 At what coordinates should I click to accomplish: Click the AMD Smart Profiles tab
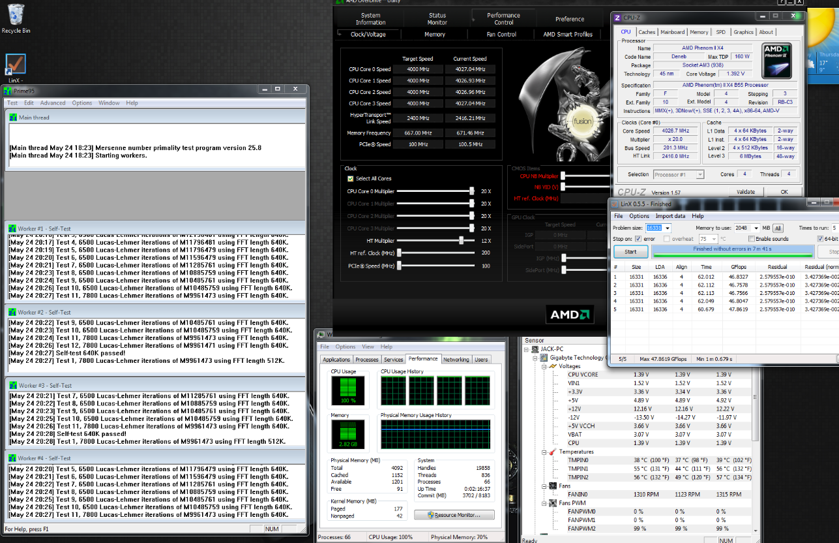[x=568, y=35]
